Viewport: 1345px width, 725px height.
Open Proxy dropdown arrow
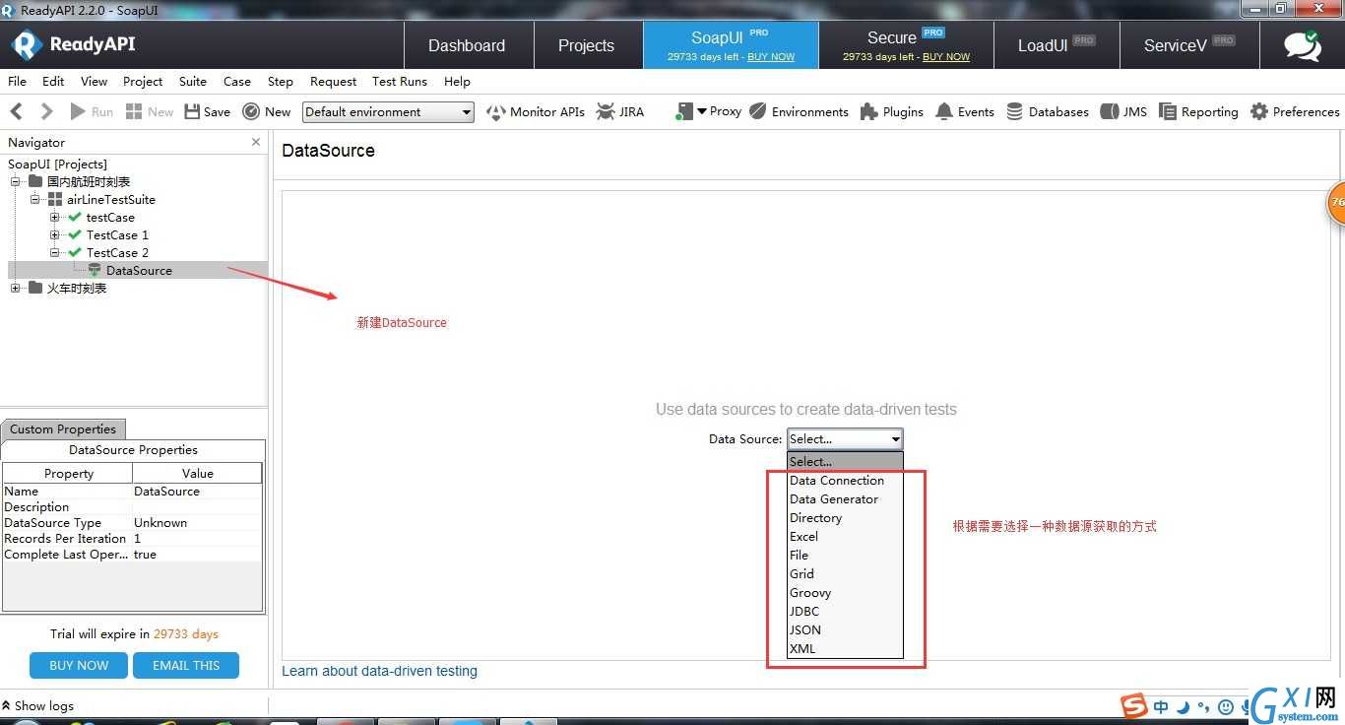(x=702, y=111)
